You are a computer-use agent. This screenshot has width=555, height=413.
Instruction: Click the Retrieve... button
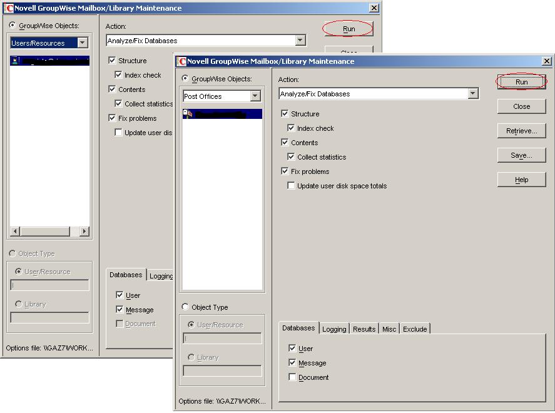tap(521, 131)
